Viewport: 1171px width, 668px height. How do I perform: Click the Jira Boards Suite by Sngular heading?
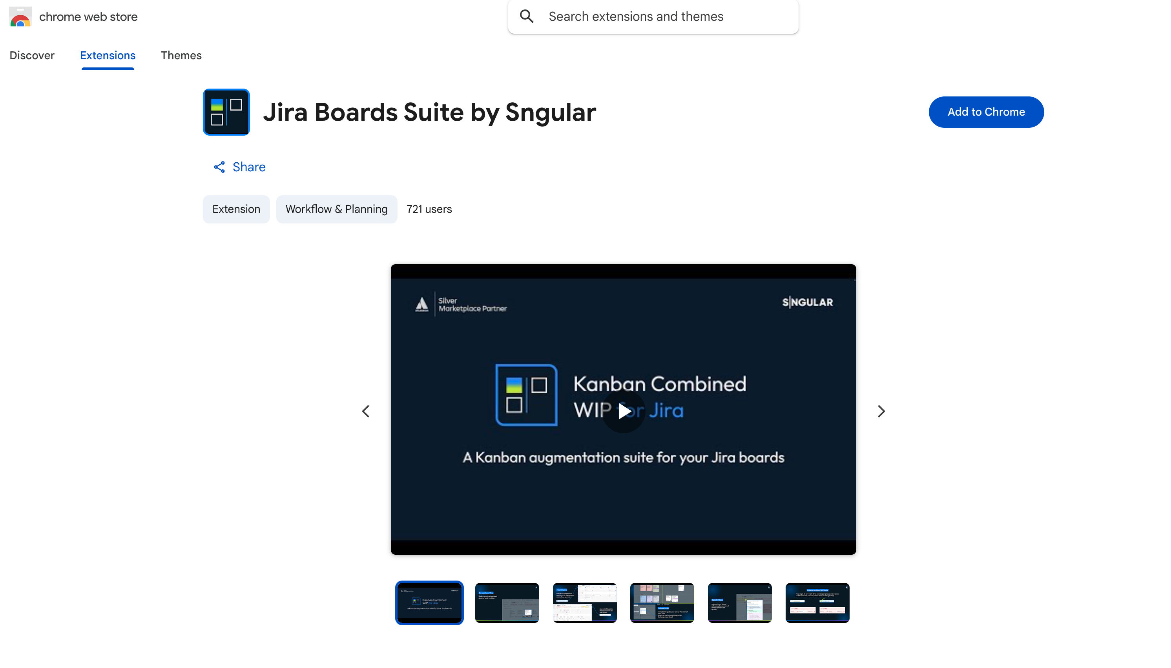pos(429,113)
